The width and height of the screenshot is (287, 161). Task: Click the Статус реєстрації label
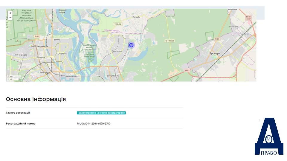click(18, 113)
